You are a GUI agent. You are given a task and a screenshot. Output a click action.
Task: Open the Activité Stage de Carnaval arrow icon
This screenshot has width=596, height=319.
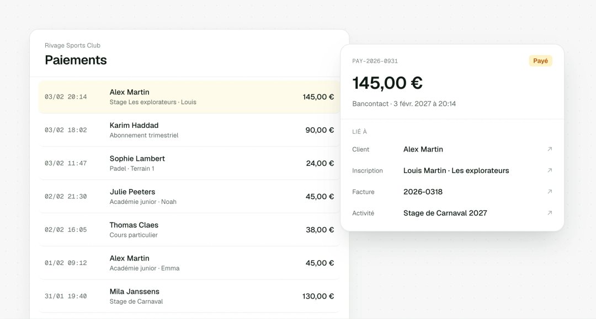(550, 213)
